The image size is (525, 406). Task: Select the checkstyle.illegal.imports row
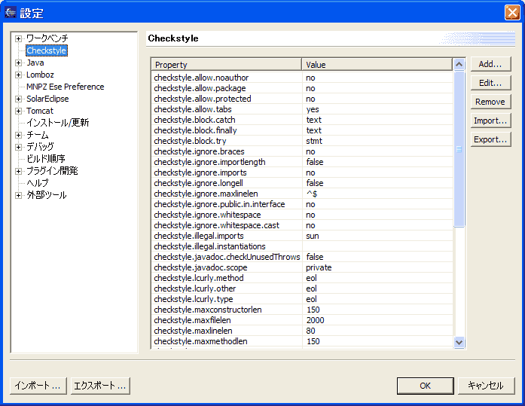pos(302,236)
